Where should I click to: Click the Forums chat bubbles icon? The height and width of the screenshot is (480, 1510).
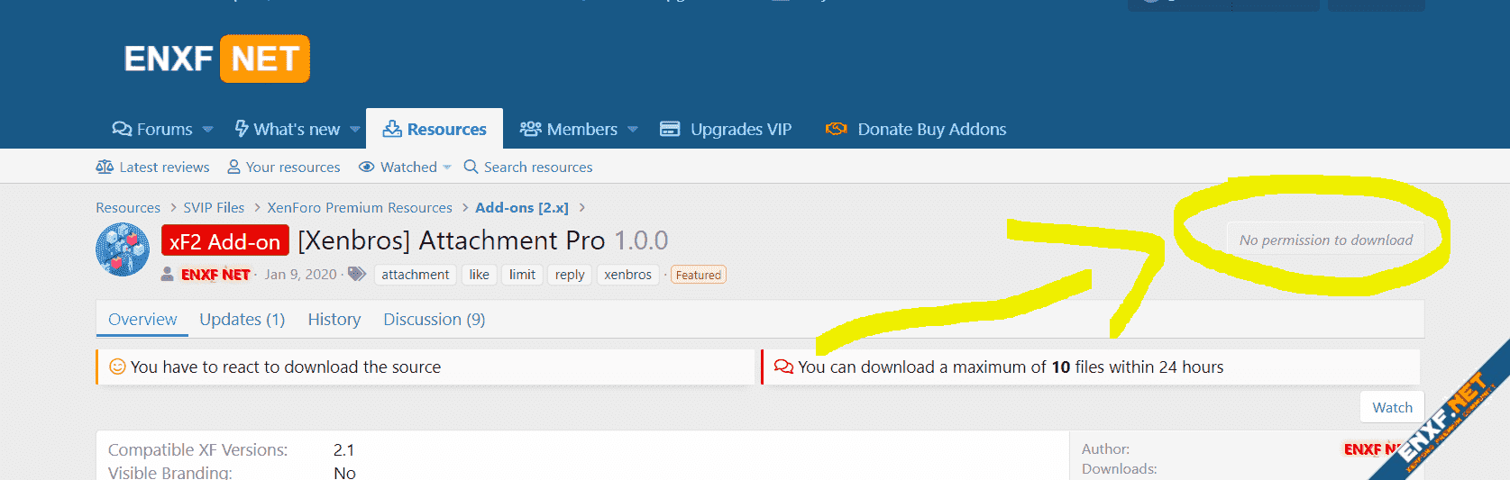coord(122,129)
